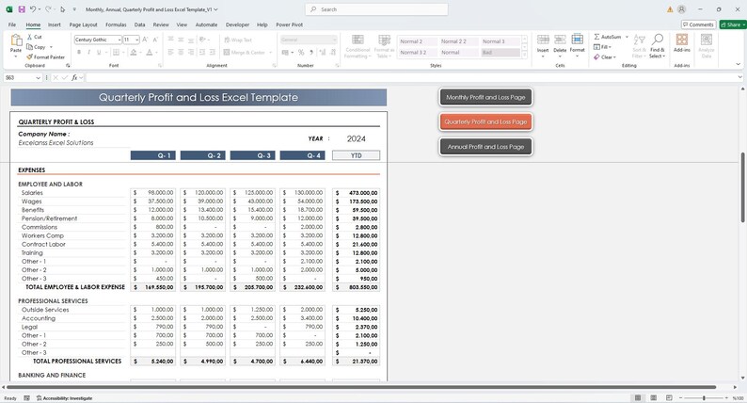747x403 pixels.
Task: Open the Comments pane button
Action: [698, 24]
